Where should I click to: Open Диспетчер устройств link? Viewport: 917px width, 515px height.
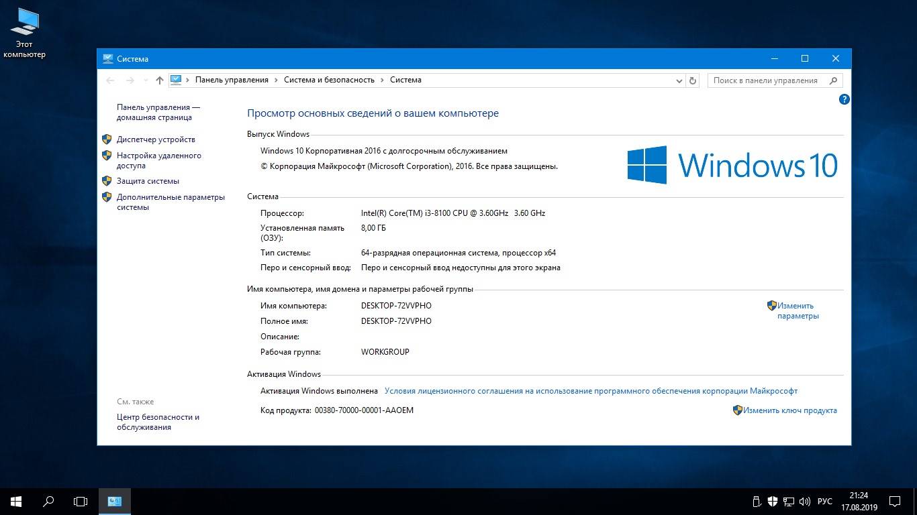[156, 139]
